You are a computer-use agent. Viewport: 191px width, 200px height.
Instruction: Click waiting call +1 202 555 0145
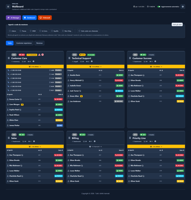(x=35, y=90)
